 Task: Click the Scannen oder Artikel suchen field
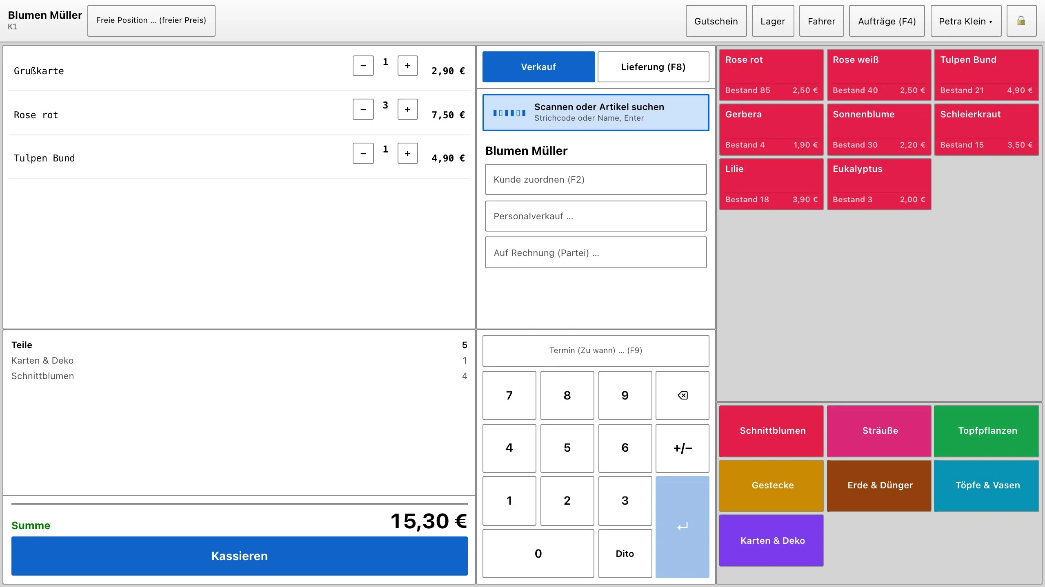(x=596, y=113)
